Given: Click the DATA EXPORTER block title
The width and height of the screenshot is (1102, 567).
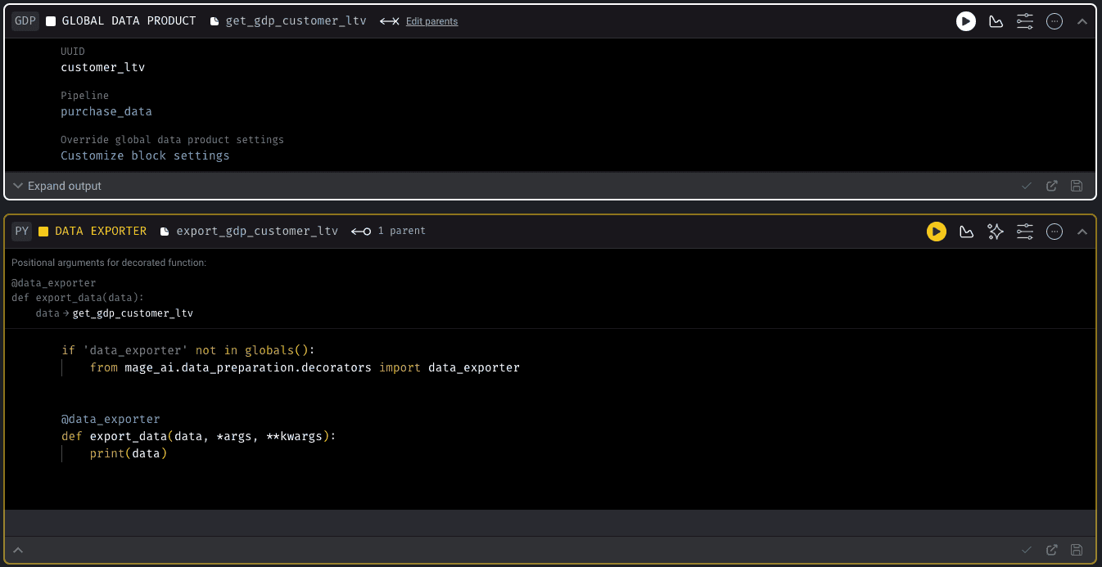Looking at the screenshot, I should (101, 232).
